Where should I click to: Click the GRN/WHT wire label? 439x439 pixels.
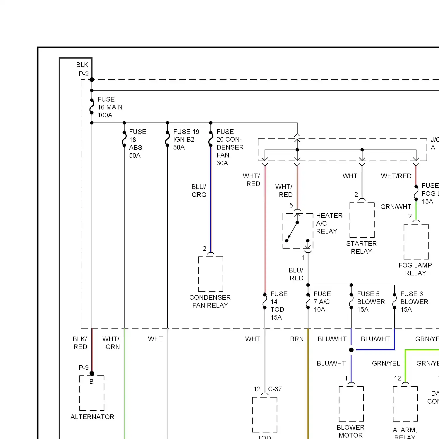point(396,207)
